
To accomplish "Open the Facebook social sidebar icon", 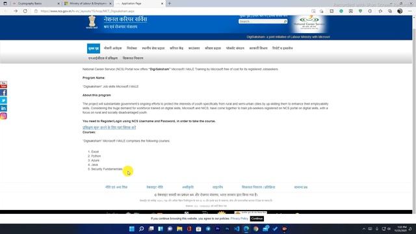I will pyautogui.click(x=3, y=92).
